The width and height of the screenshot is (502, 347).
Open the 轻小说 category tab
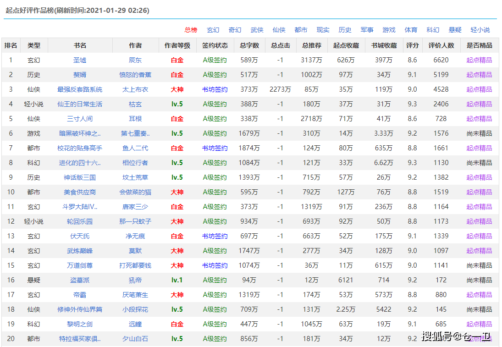point(480,30)
